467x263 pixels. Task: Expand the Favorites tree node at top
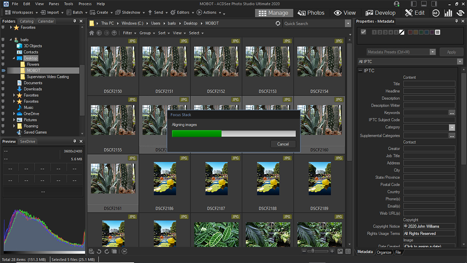pos(10,27)
